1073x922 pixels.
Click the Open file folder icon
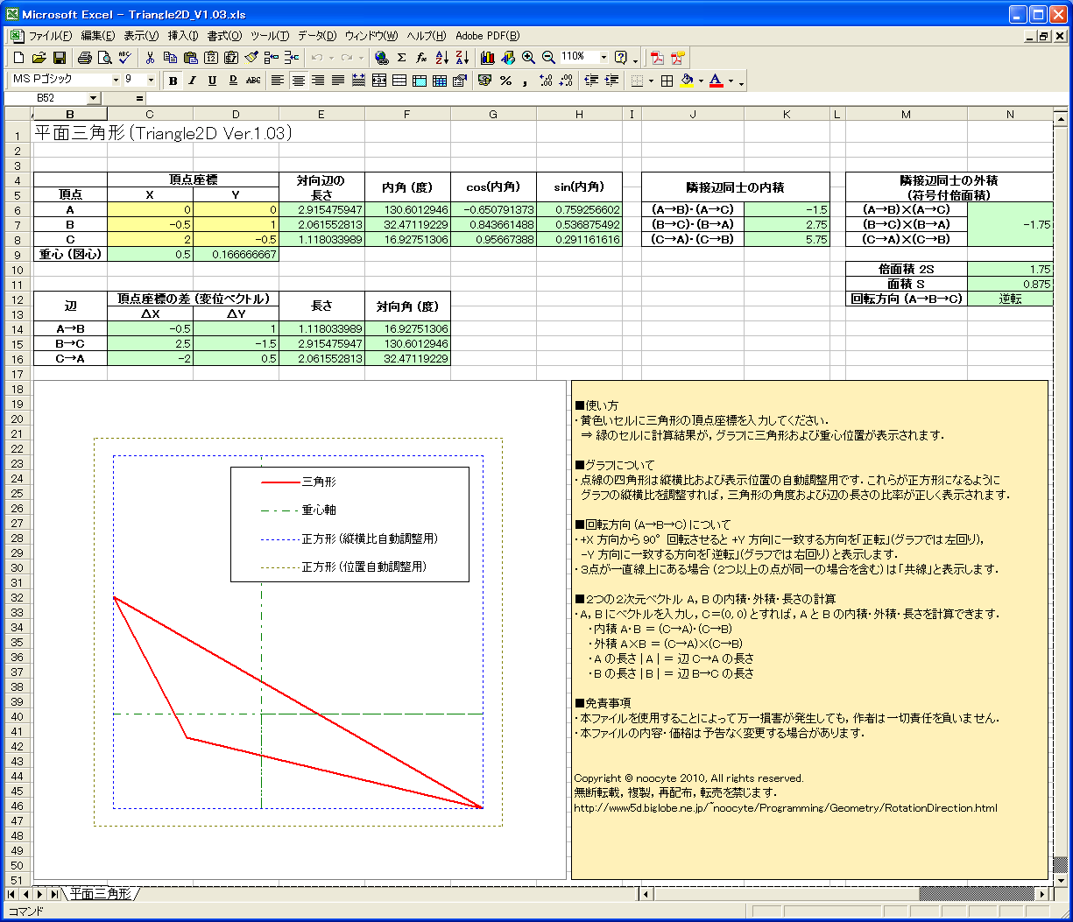point(39,58)
